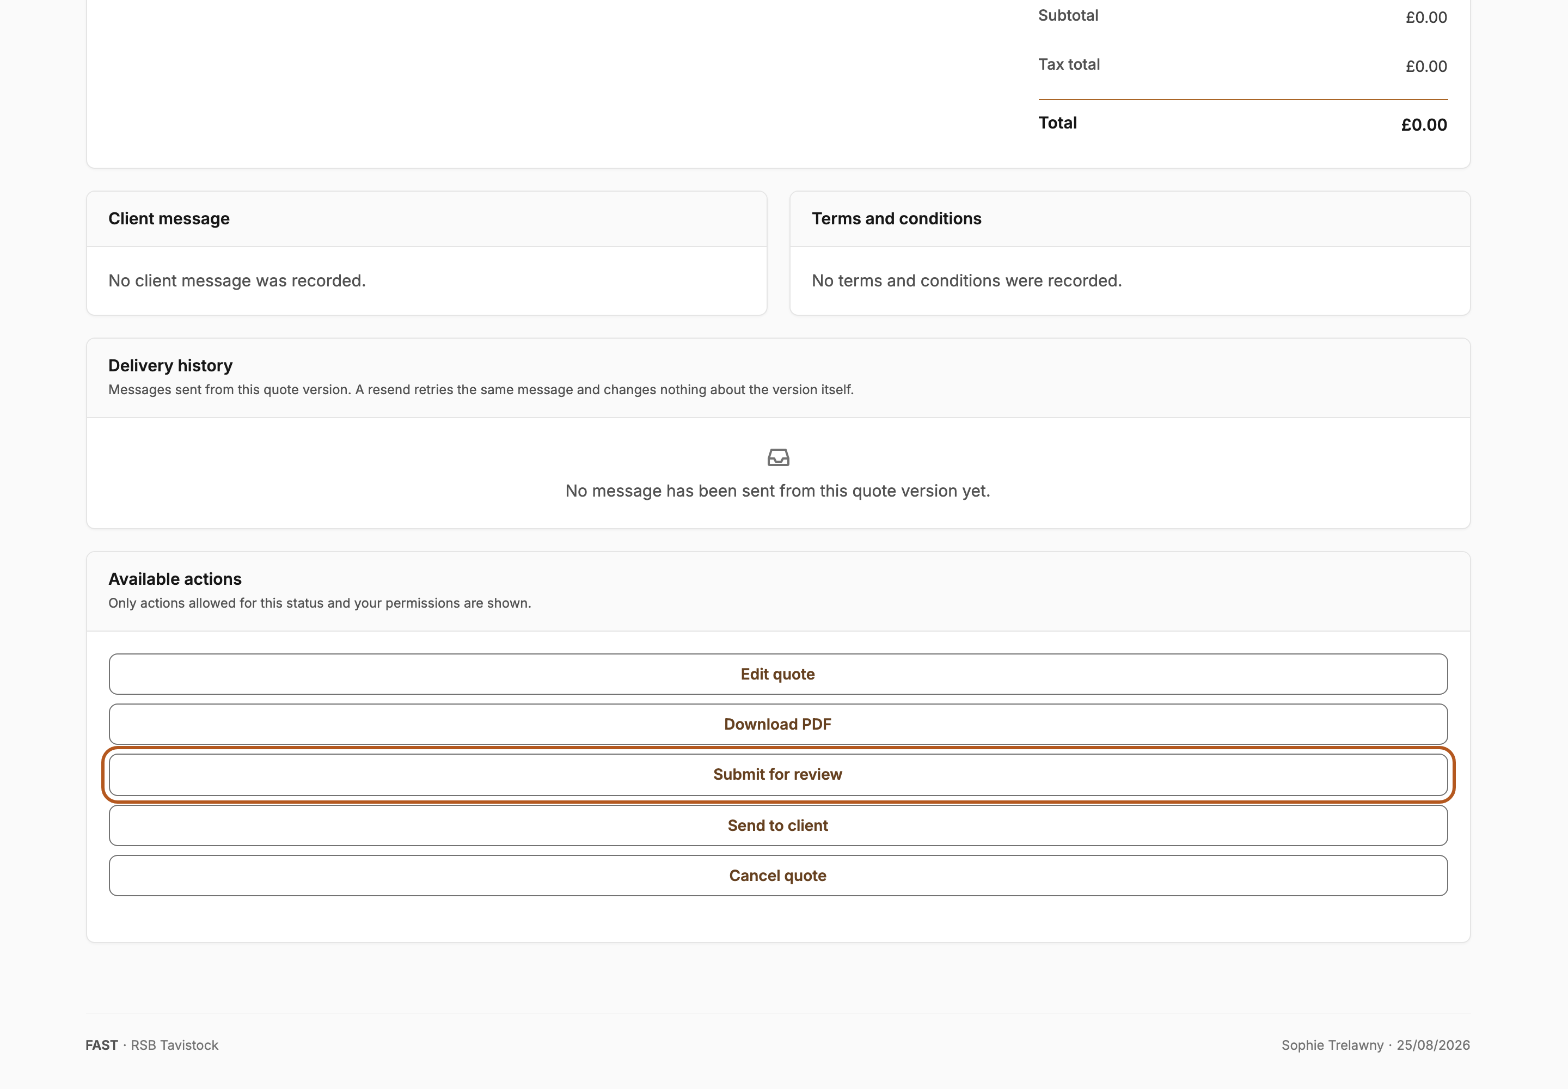
Task: Cancel this quote
Action: point(778,876)
